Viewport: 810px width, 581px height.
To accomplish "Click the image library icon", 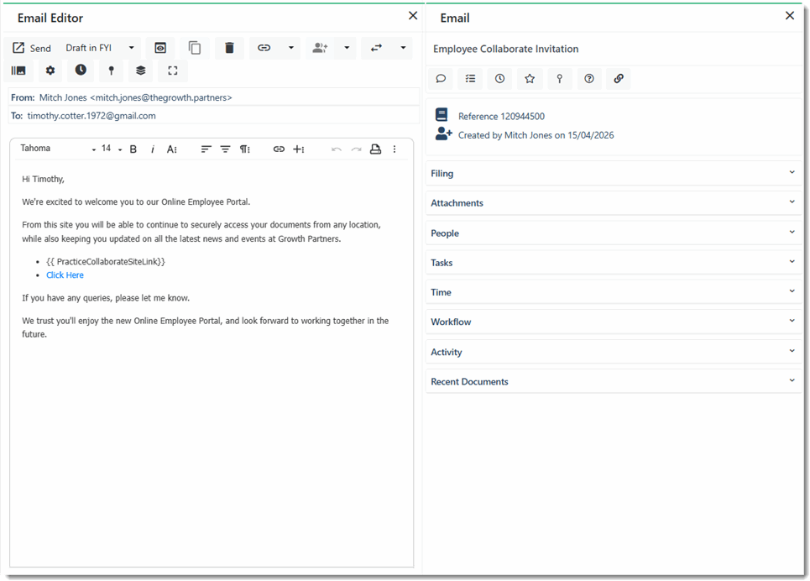I will click(18, 71).
